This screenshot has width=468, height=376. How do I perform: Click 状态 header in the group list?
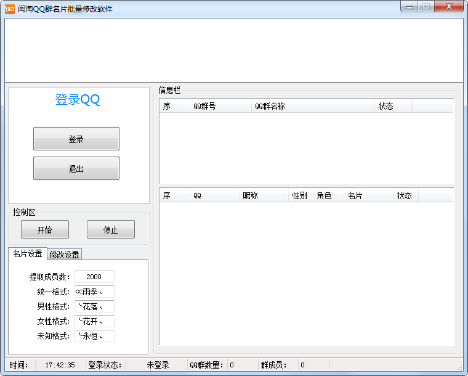[393, 106]
